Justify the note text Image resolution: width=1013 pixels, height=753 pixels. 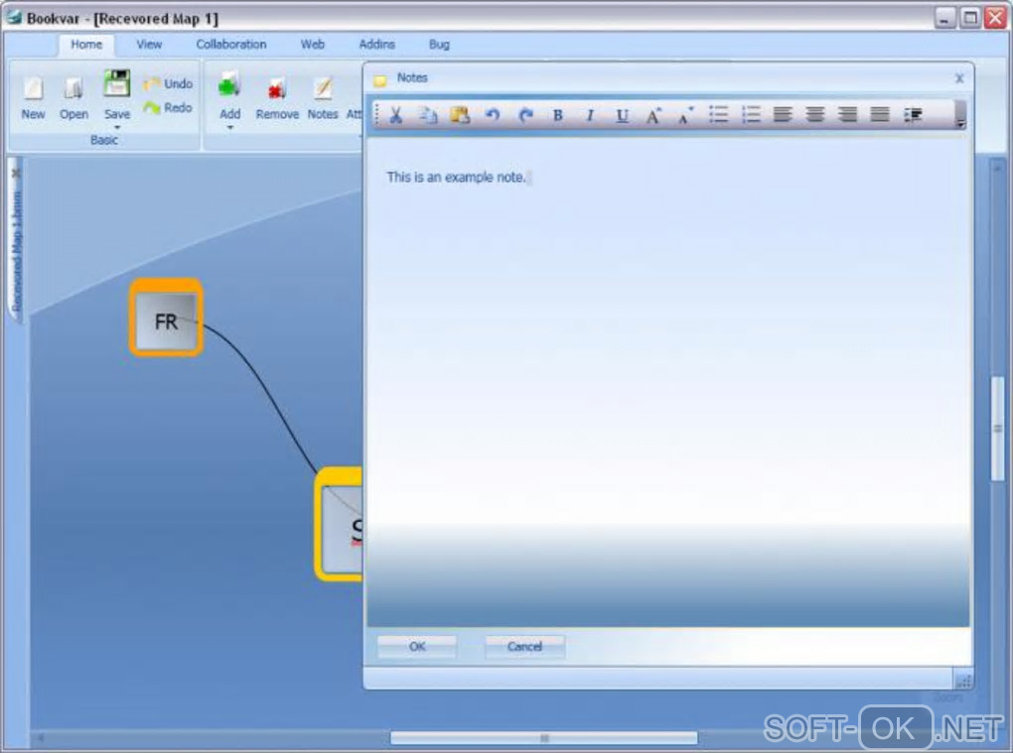(879, 115)
